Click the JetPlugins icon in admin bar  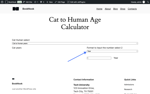68,2
